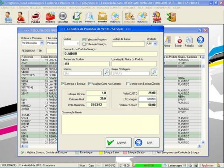The image size is (224, 168).
Task: Open the Nova OS icon
Action: [x=77, y=17]
